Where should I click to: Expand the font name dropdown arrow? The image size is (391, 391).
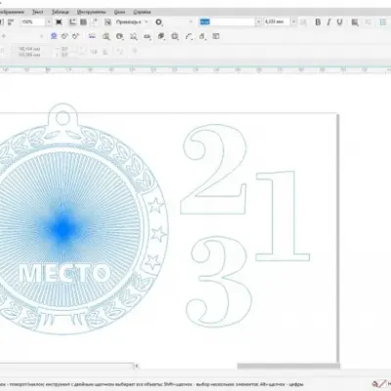(x=258, y=22)
